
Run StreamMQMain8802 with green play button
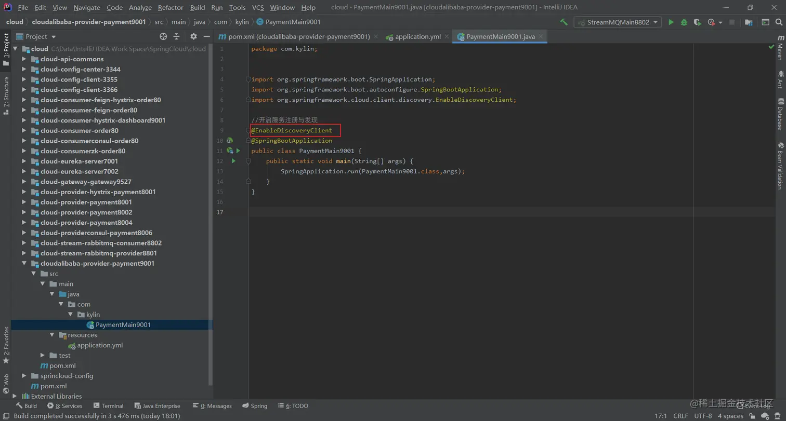[x=671, y=22]
